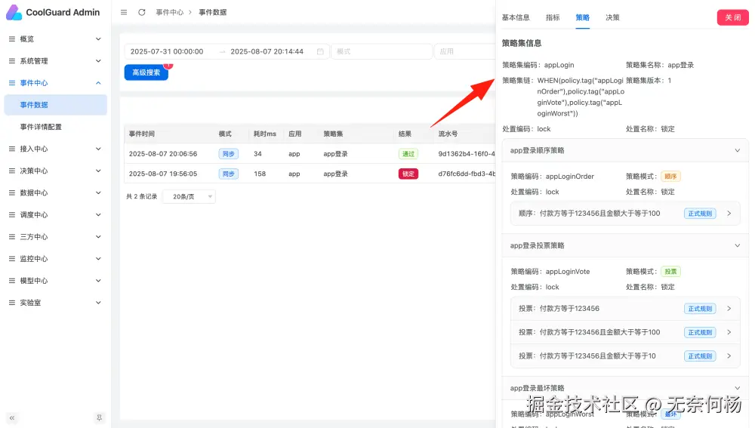Select the 策略 tab
Viewport: 755px width, 428px height.
583,17
